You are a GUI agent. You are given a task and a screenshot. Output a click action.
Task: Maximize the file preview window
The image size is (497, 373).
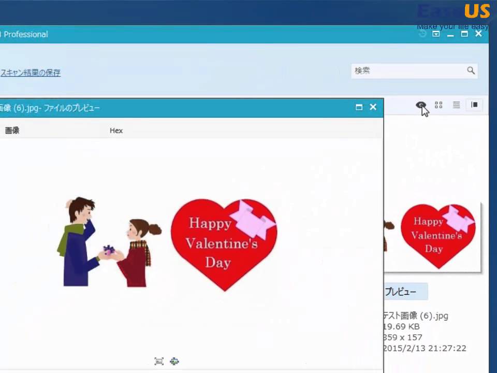pyautogui.click(x=359, y=107)
